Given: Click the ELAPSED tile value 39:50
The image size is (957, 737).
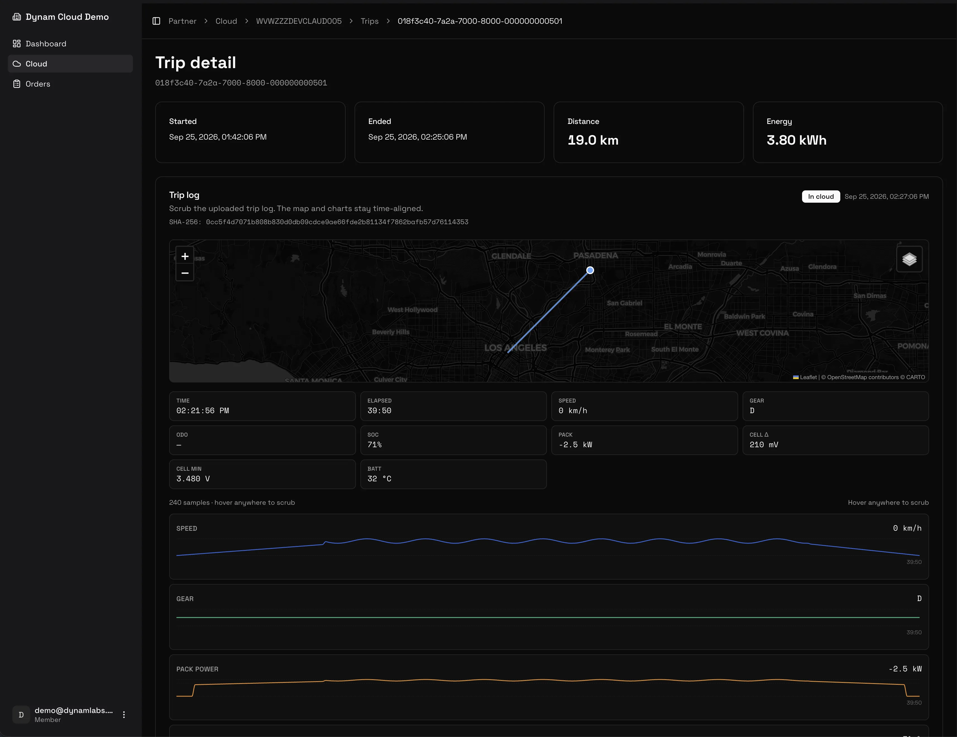Looking at the screenshot, I should 379,411.
